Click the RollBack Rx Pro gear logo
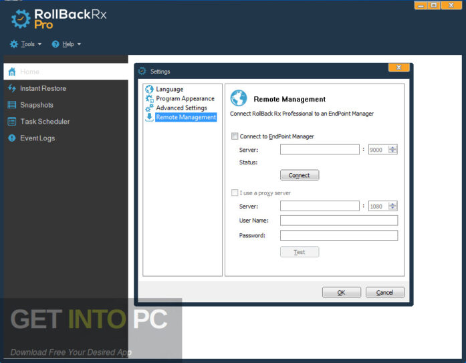466x363 pixels. 21,19
